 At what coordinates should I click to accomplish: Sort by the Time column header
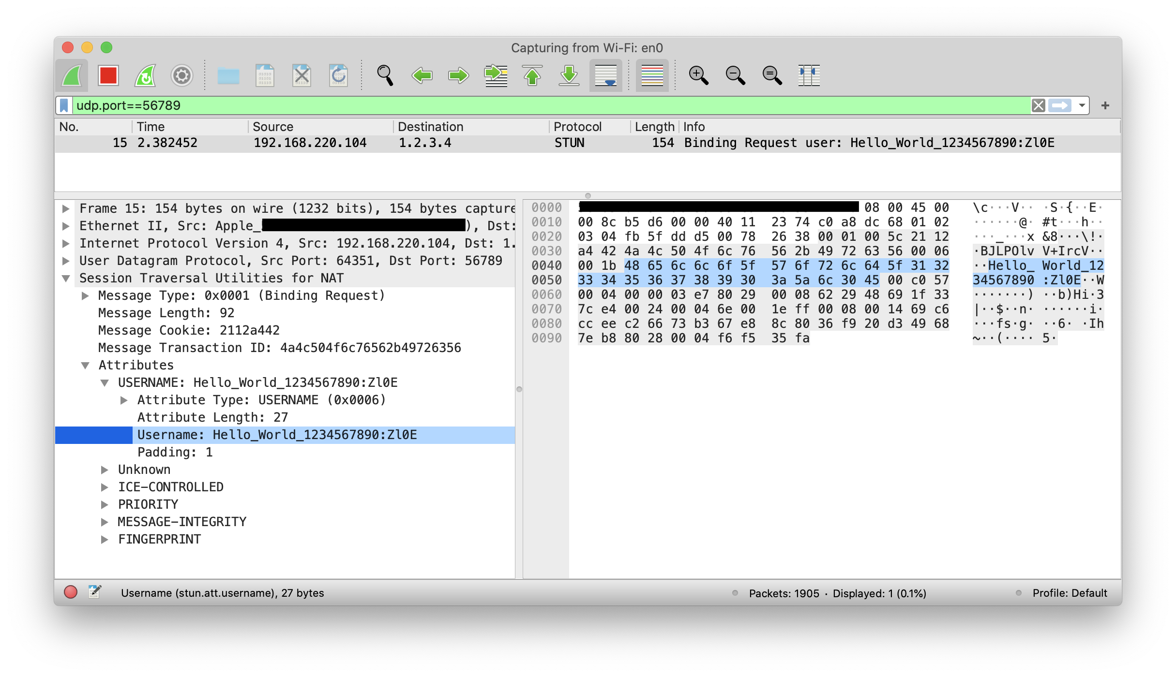point(151,127)
